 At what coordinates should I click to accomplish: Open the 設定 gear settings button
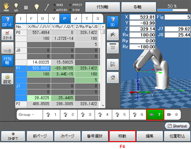pyautogui.click(x=8, y=79)
